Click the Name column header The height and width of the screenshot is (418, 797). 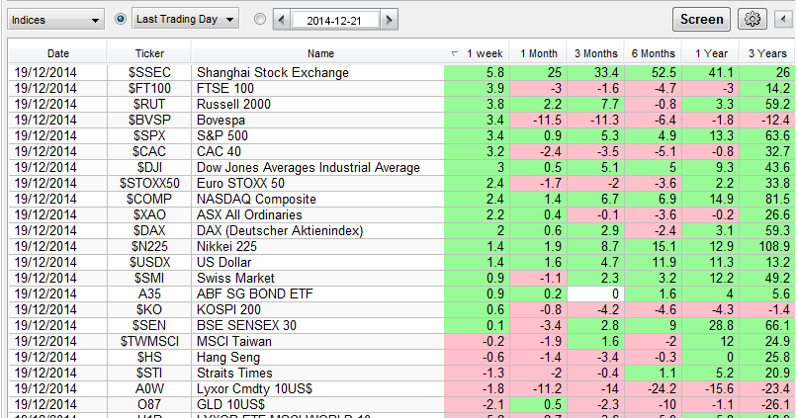[320, 53]
